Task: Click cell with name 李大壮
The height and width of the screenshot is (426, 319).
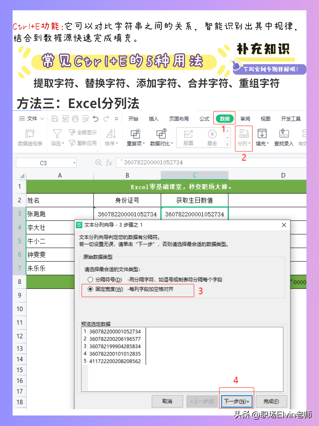Action: pyautogui.click(x=51, y=228)
